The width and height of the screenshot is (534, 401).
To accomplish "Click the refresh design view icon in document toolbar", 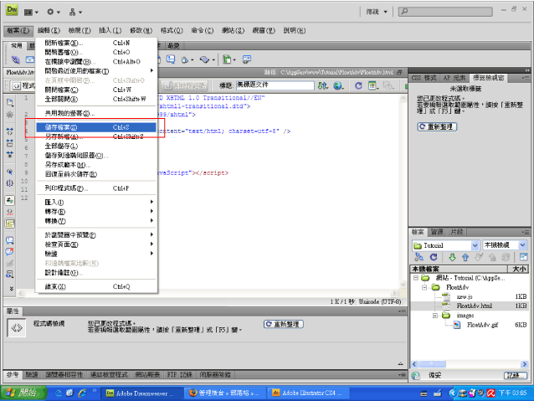I will [x=358, y=85].
